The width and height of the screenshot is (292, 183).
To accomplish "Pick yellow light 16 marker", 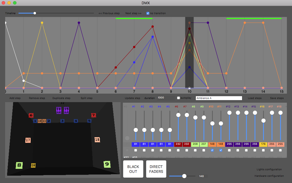I will 33,165.
